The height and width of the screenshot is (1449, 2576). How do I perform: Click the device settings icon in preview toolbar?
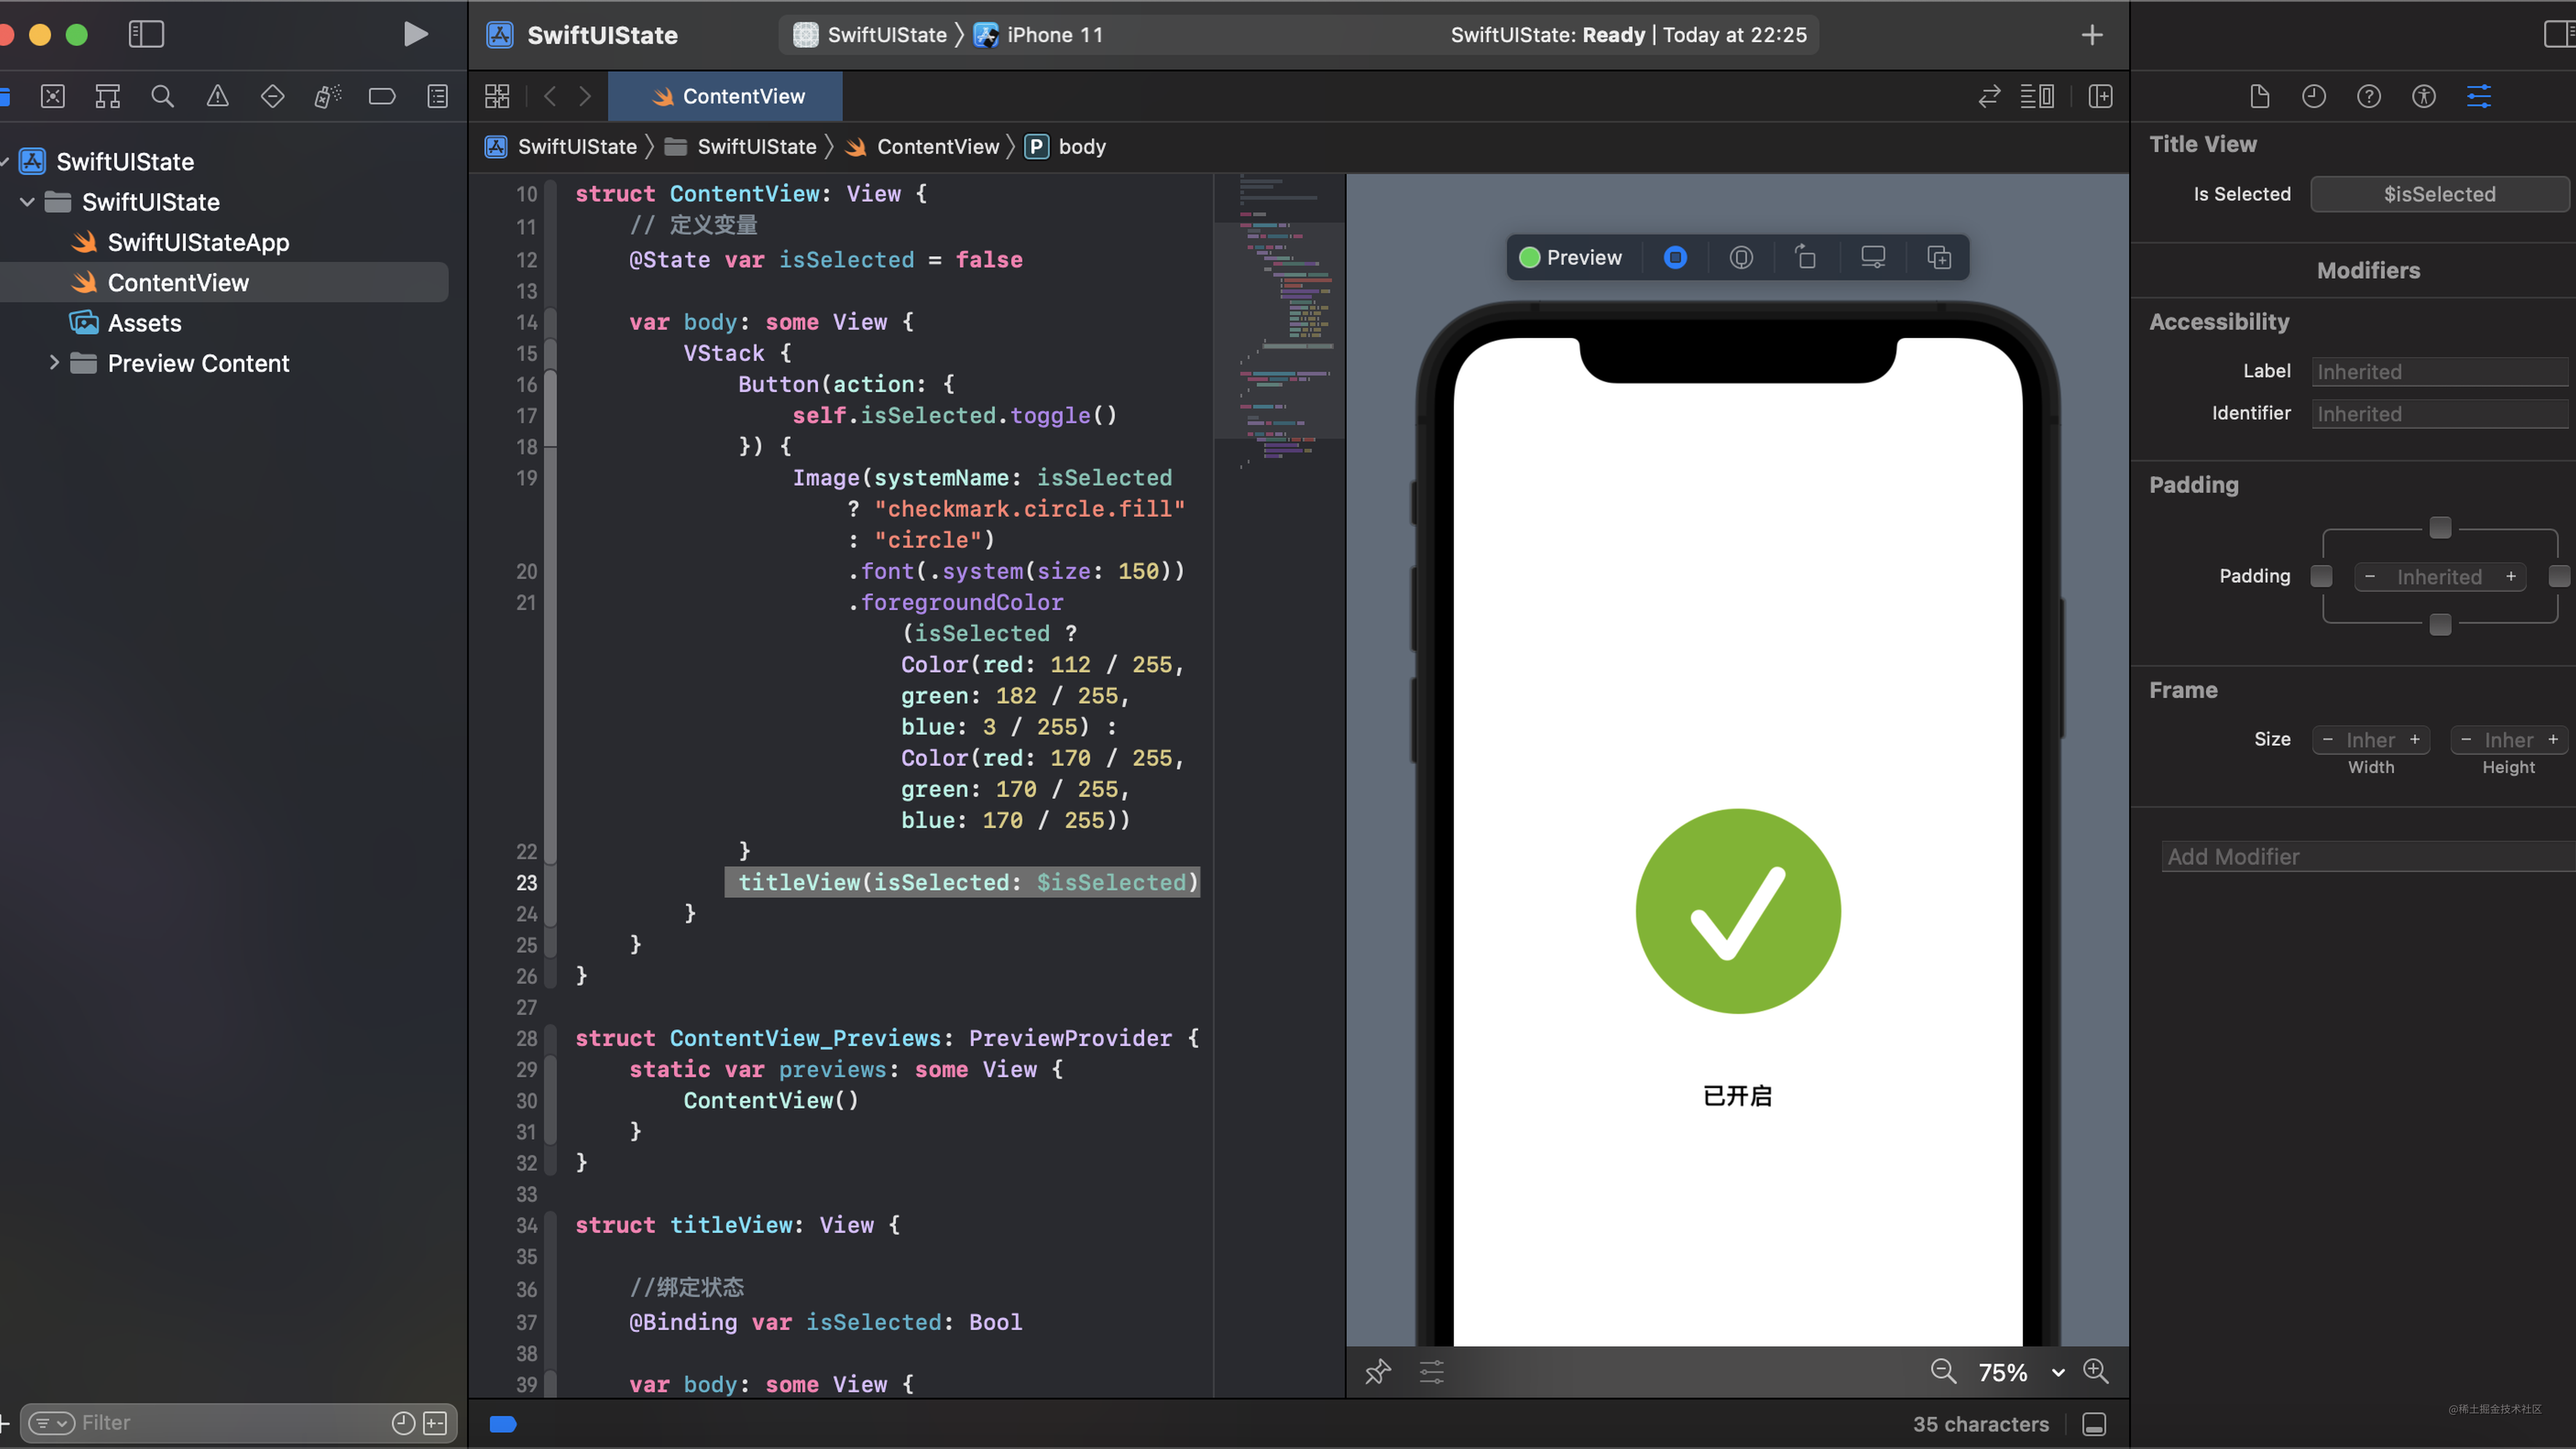(1872, 257)
